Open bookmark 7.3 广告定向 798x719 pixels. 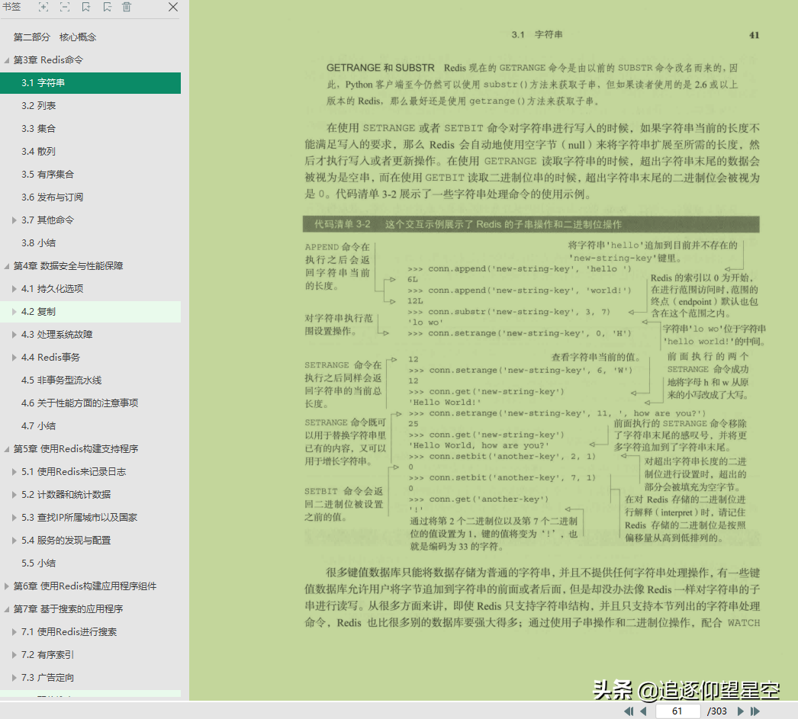[48, 678]
